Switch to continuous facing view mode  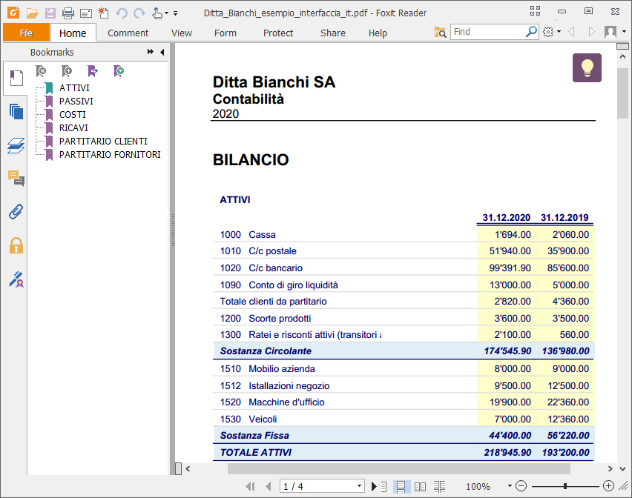coord(439,486)
